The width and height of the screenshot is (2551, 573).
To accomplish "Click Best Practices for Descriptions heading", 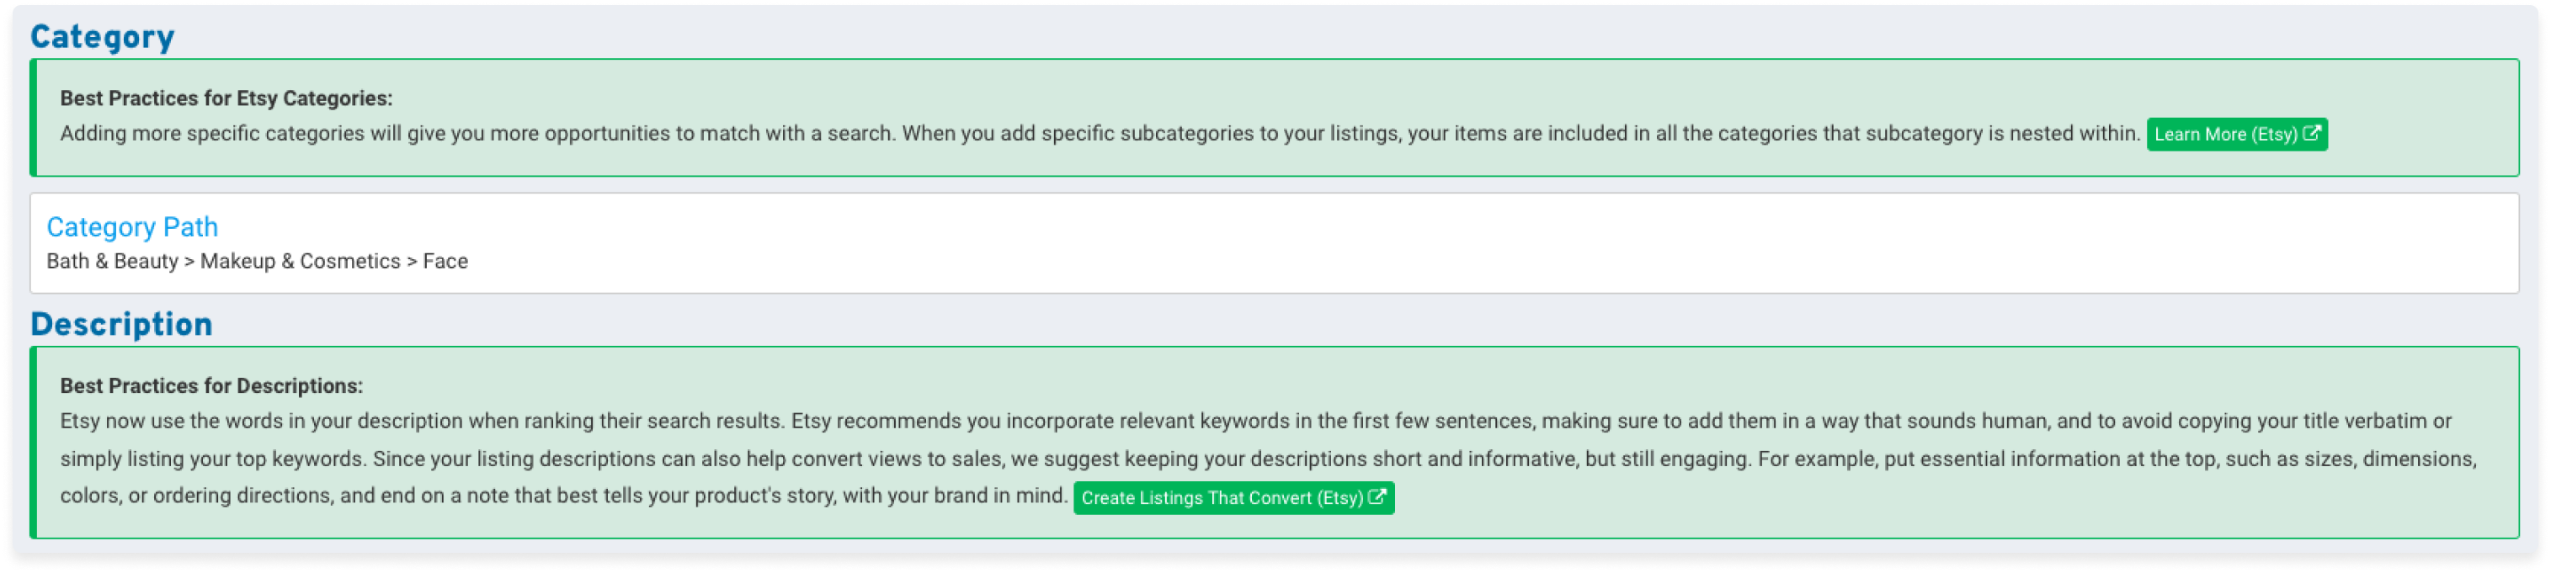I will (x=211, y=386).
